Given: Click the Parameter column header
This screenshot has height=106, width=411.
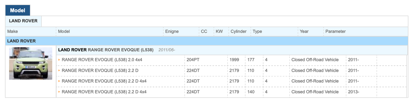Looking at the screenshot, I should [x=336, y=31].
